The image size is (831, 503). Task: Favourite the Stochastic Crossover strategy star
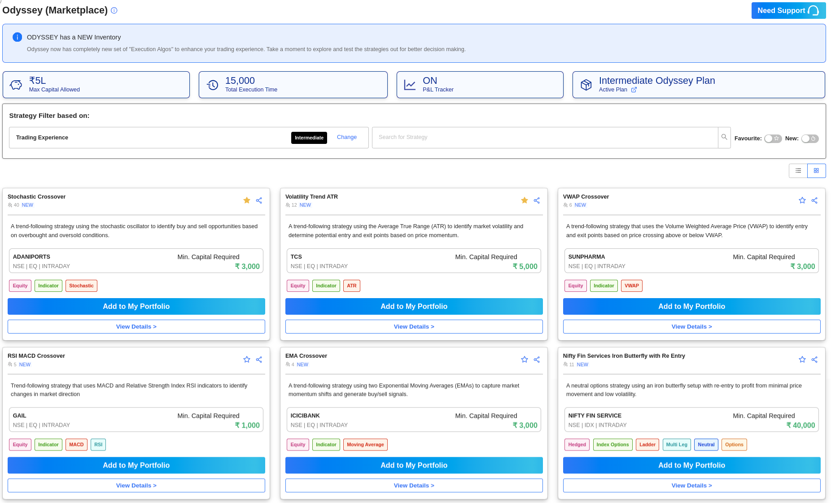[247, 200]
